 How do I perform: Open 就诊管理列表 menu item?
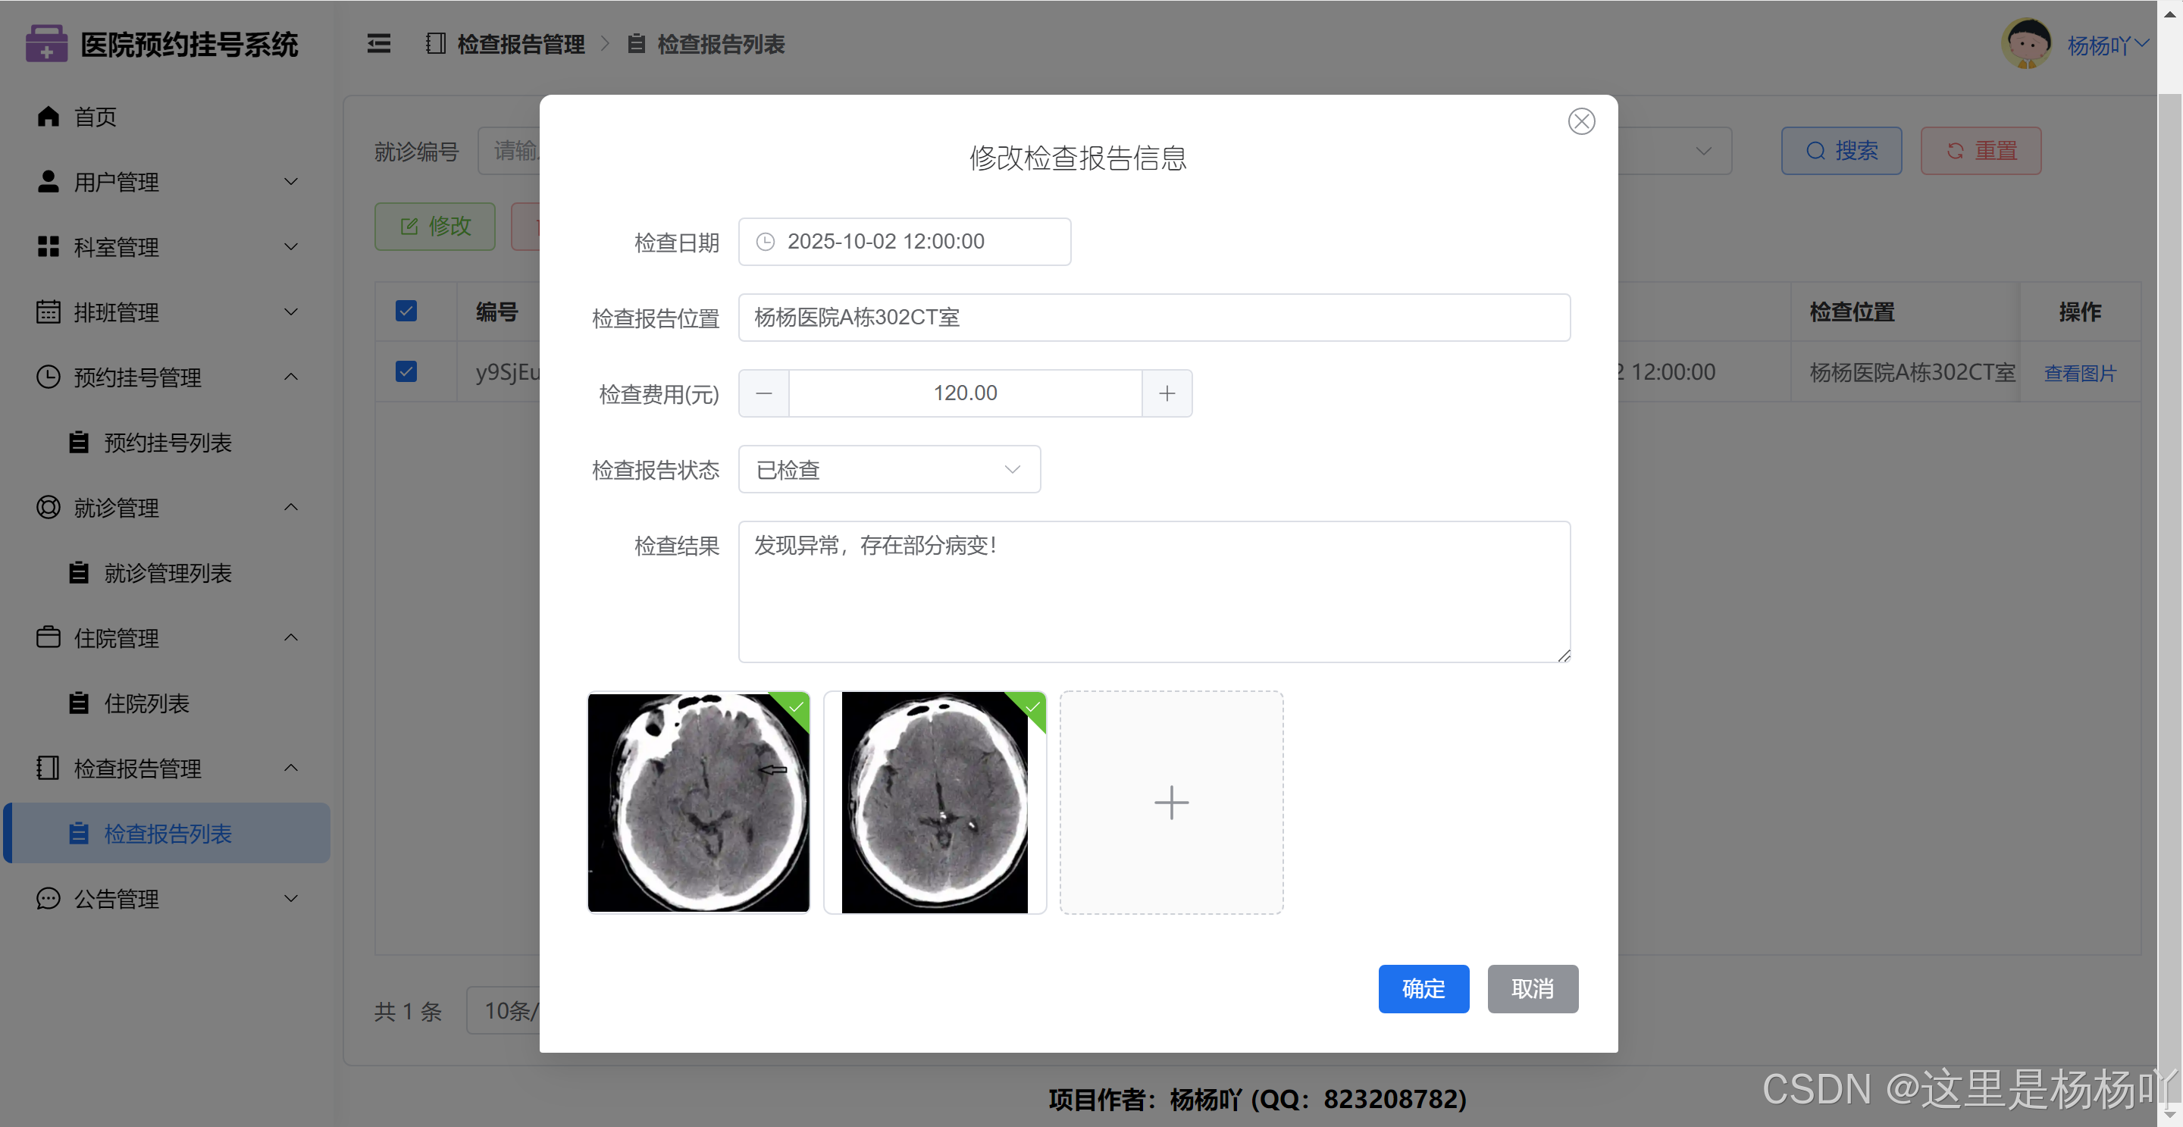[167, 573]
